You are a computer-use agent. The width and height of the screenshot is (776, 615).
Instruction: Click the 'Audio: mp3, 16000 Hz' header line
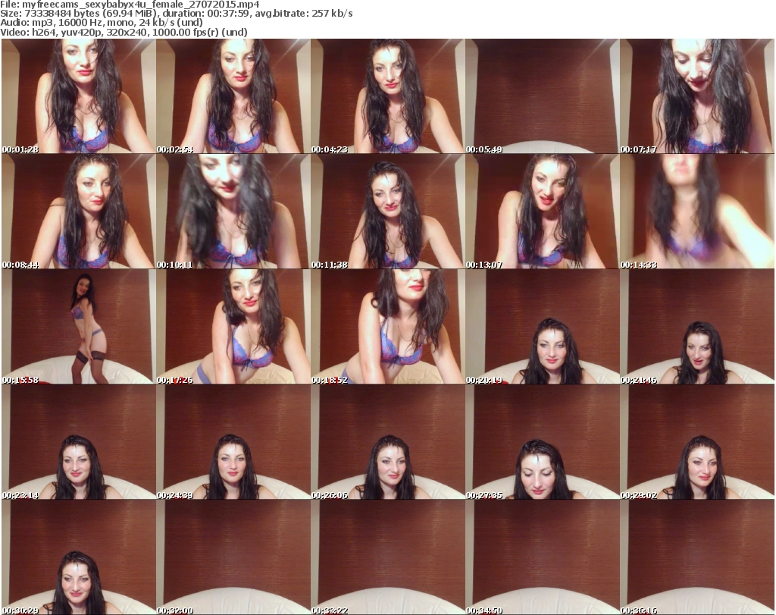click(x=102, y=23)
